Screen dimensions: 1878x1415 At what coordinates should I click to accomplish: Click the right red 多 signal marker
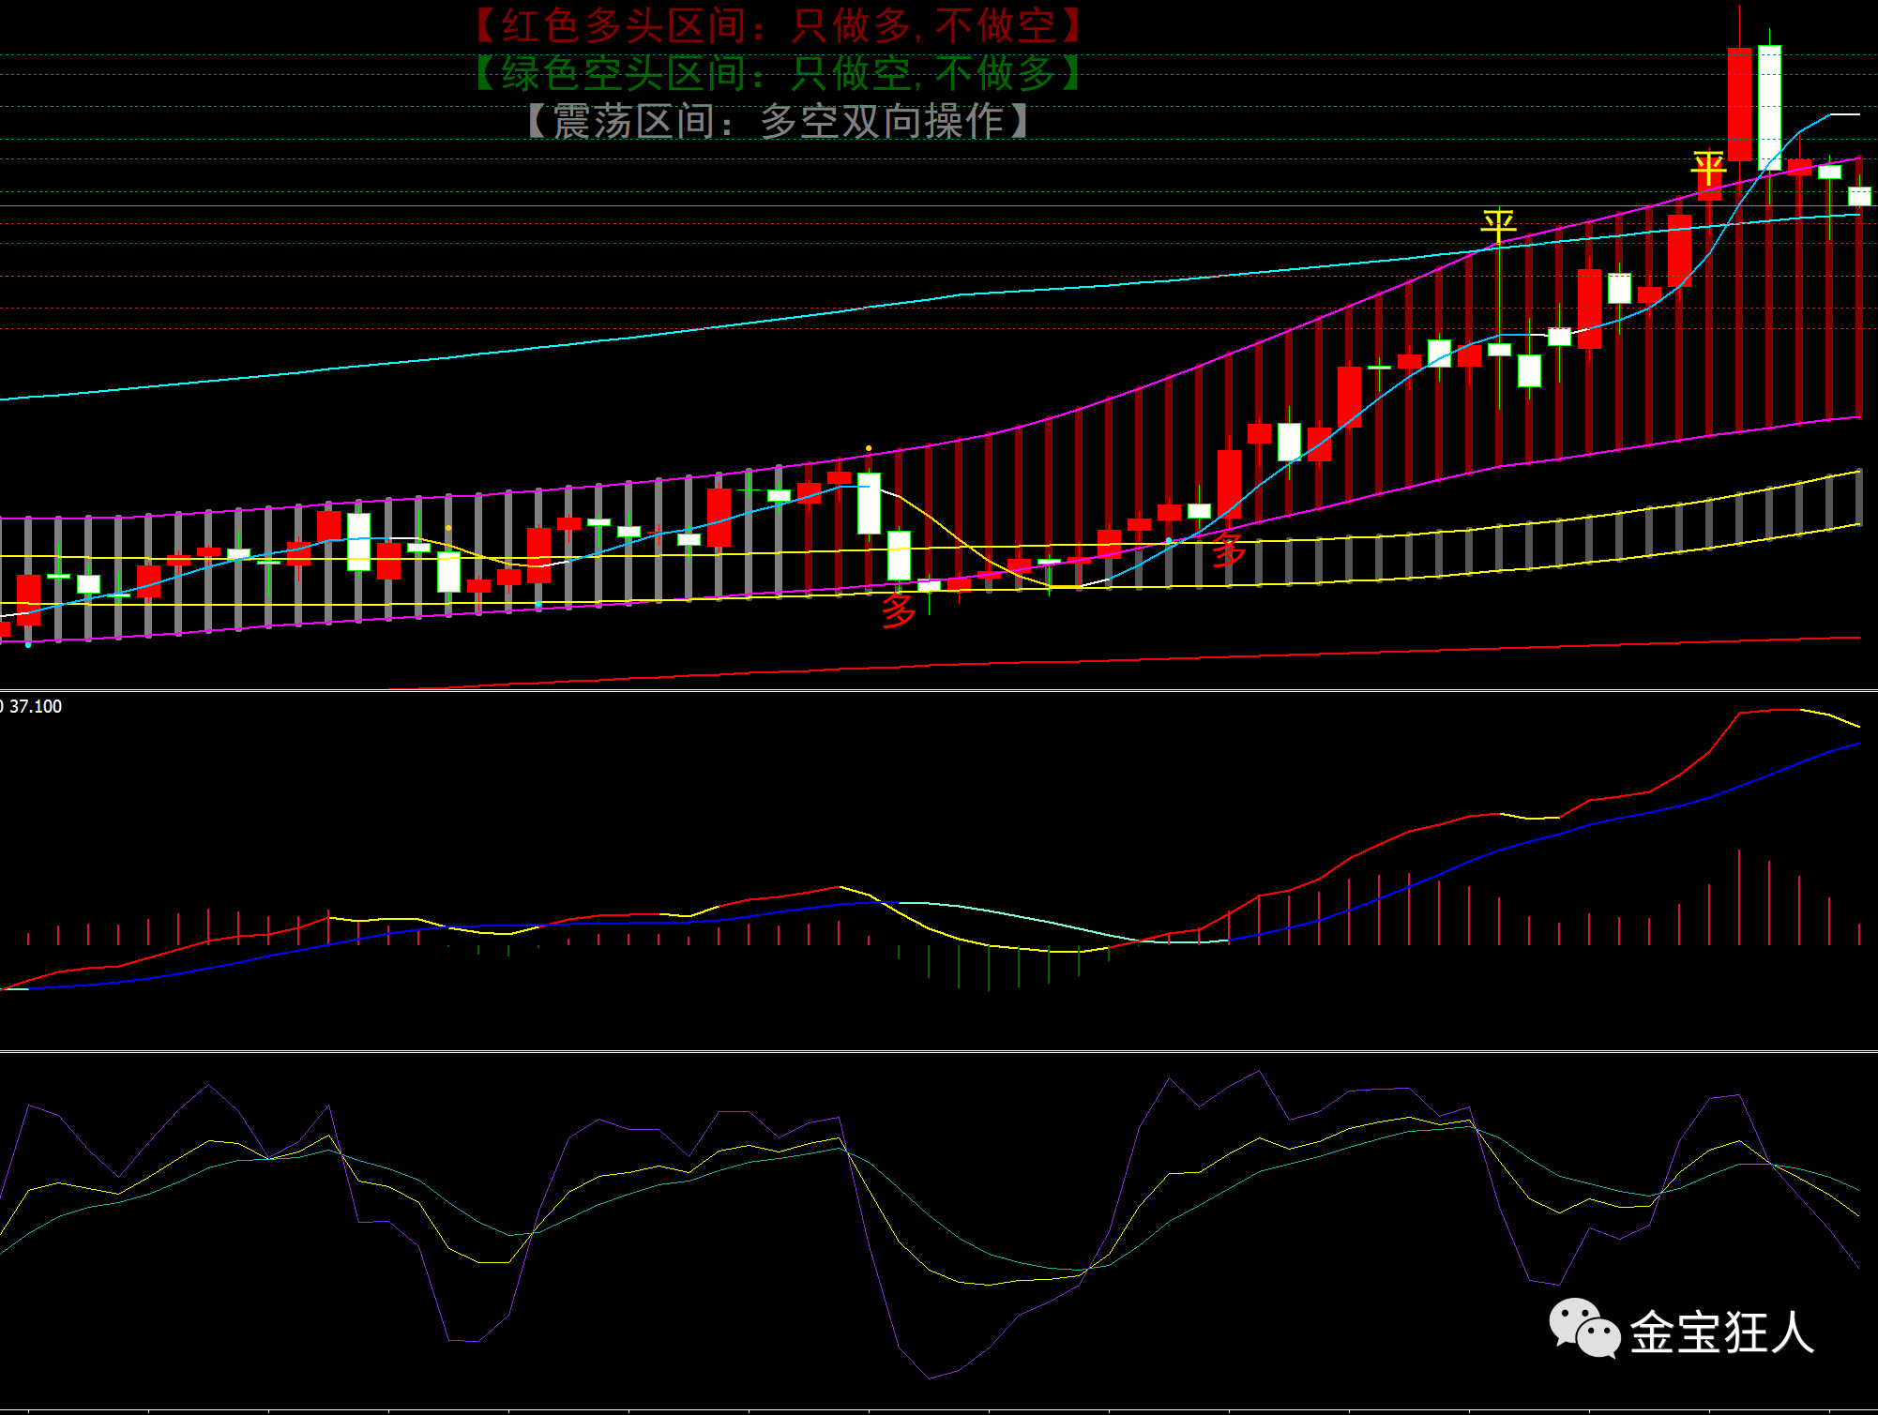1228,550
